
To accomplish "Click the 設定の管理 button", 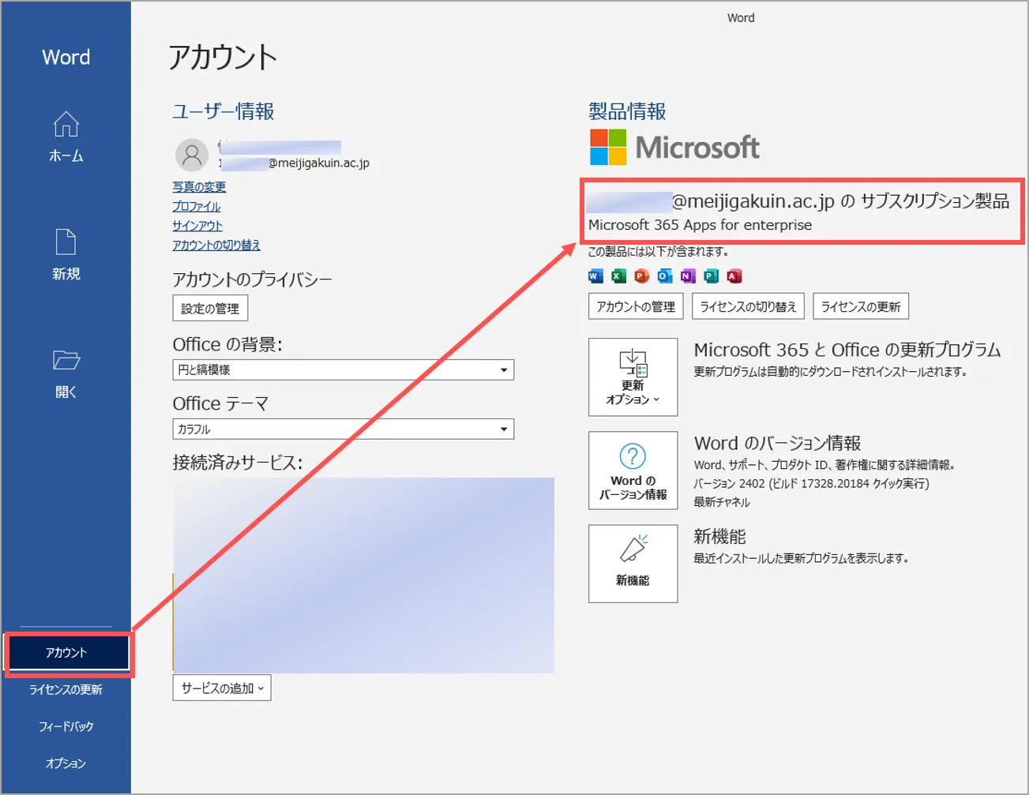I will 210,308.
